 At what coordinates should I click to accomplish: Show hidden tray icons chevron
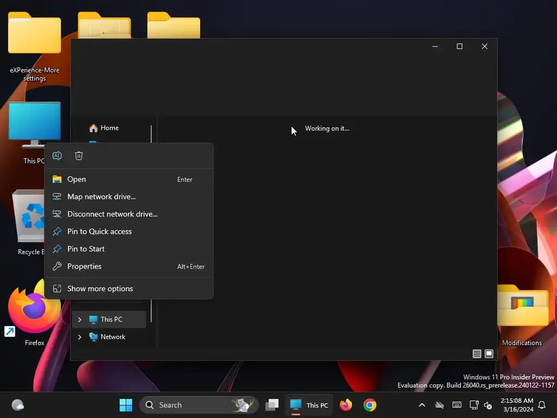pos(422,405)
